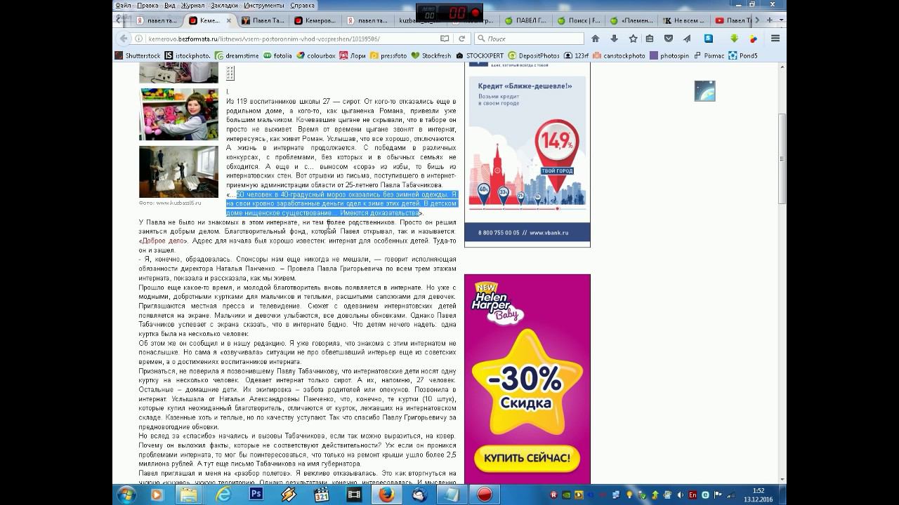This screenshot has width=899, height=505.
Task: Open the Журнал menu
Action: point(193,6)
